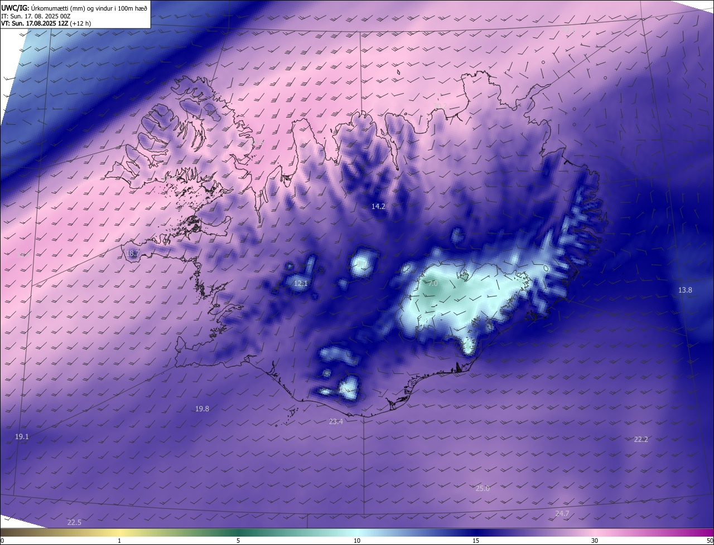714x545 pixels.
Task: Click the color scale tick label 50
Action: coord(710,541)
